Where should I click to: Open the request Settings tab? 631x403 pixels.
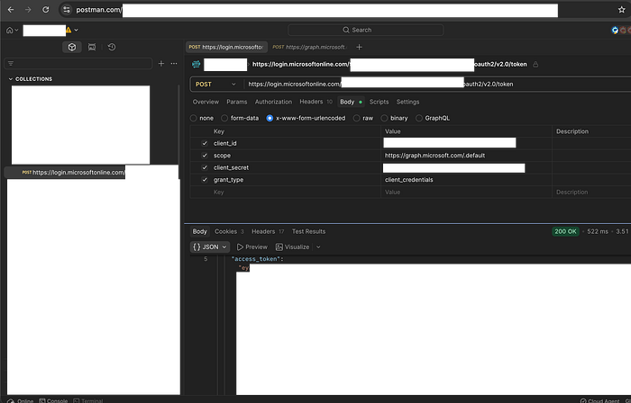pos(407,102)
